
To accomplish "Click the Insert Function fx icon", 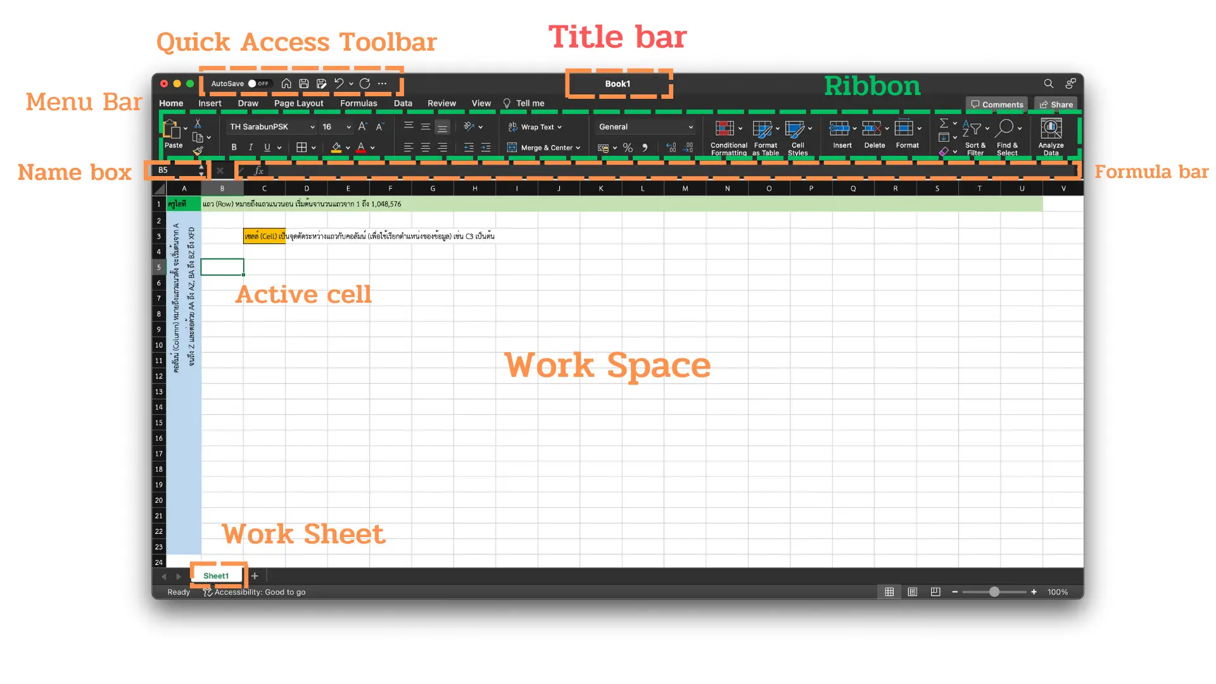I will [x=258, y=170].
